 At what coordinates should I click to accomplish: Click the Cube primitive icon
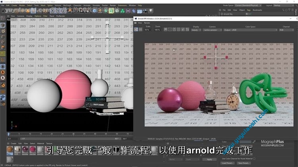point(95,11)
